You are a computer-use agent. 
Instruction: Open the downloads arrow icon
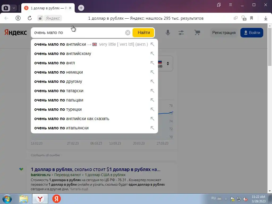[x=266, y=18]
